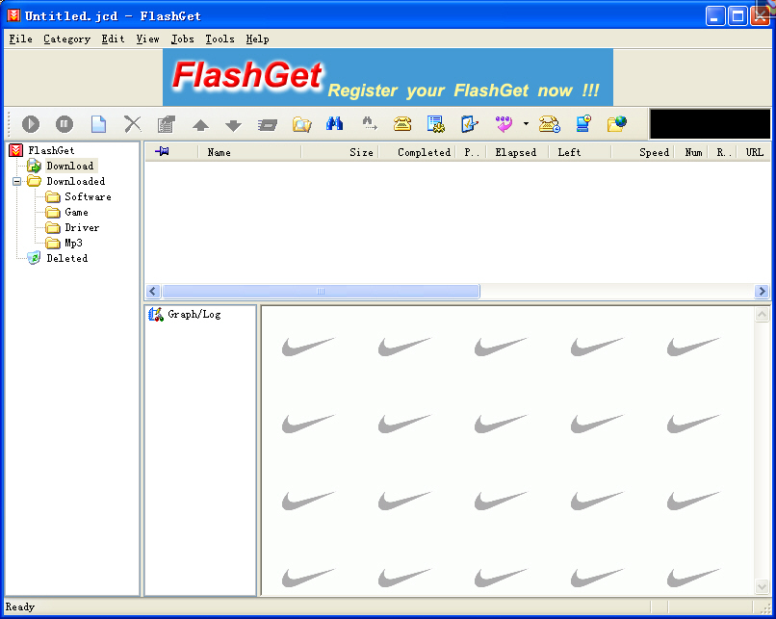Select Graph/Log in lower pane

pos(194,314)
